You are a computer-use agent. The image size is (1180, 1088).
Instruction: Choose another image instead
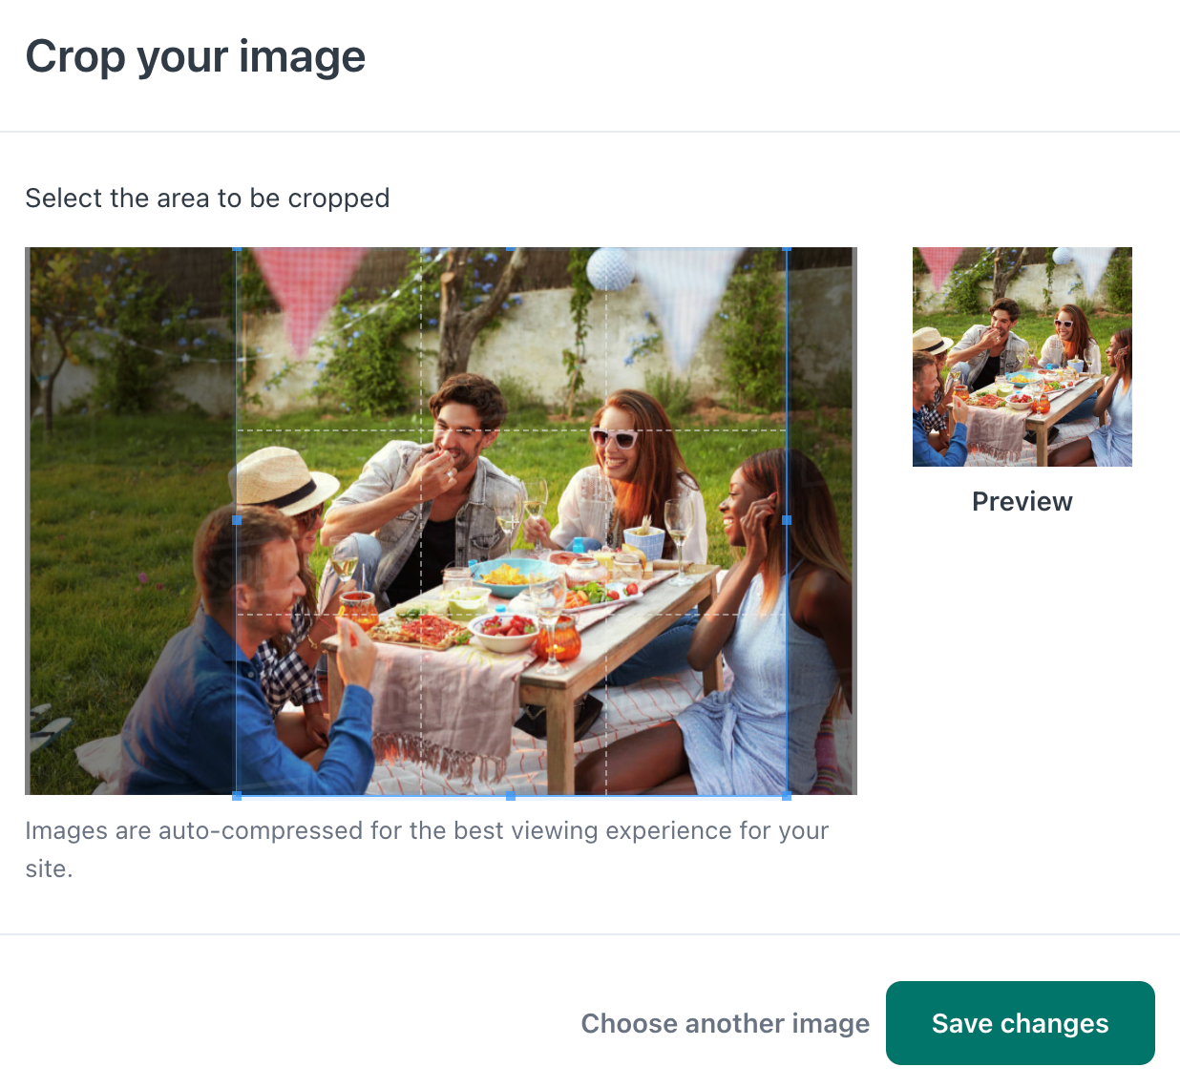pyautogui.click(x=726, y=1023)
